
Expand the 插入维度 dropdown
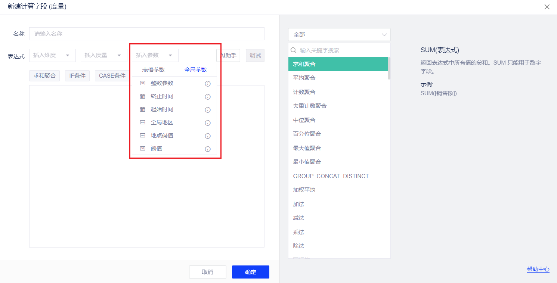point(52,55)
